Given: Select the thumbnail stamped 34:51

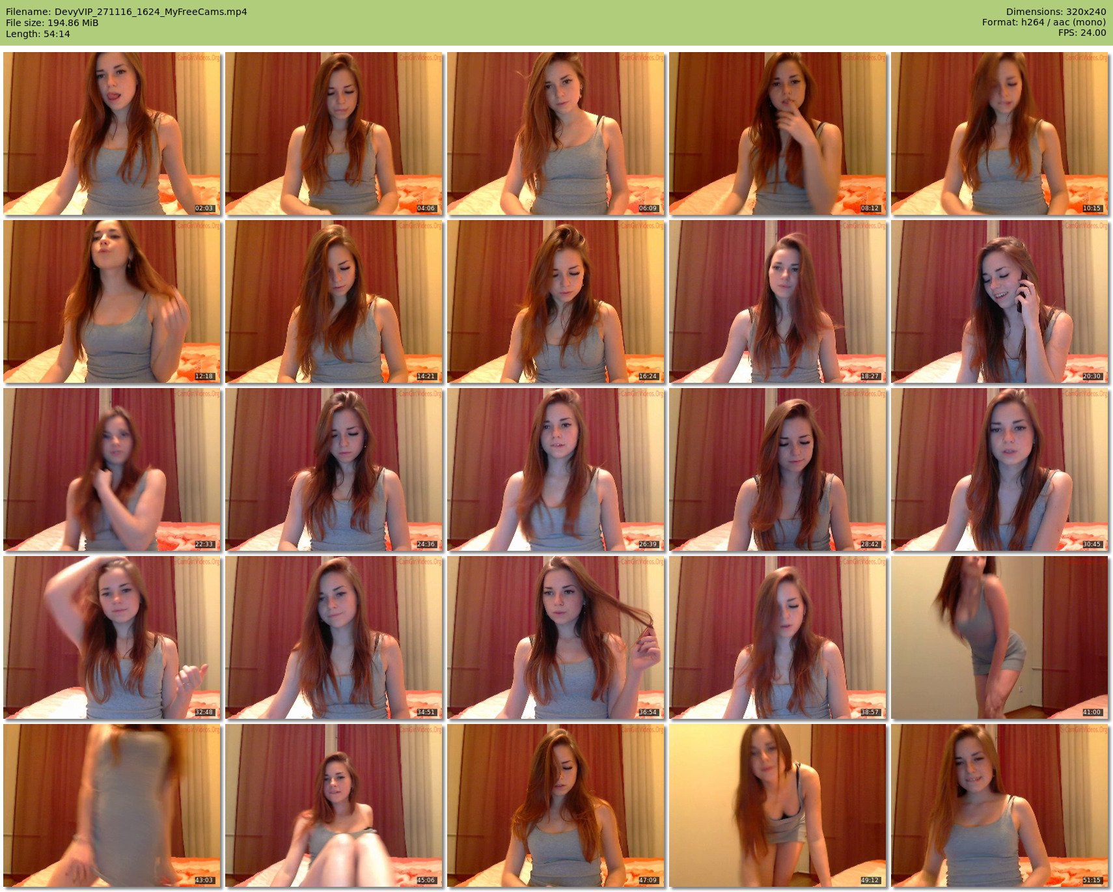Looking at the screenshot, I should coord(334,637).
